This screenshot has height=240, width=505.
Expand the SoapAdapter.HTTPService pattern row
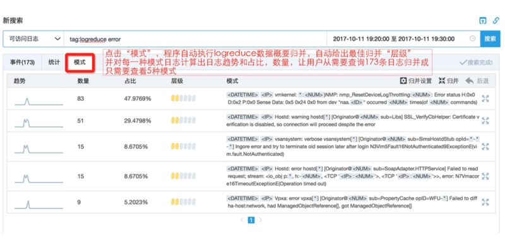(485, 176)
